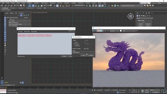This screenshot has height=94, width=167.
Task: Switch to the Active Shade tab in Render Message
Action: (34, 31)
